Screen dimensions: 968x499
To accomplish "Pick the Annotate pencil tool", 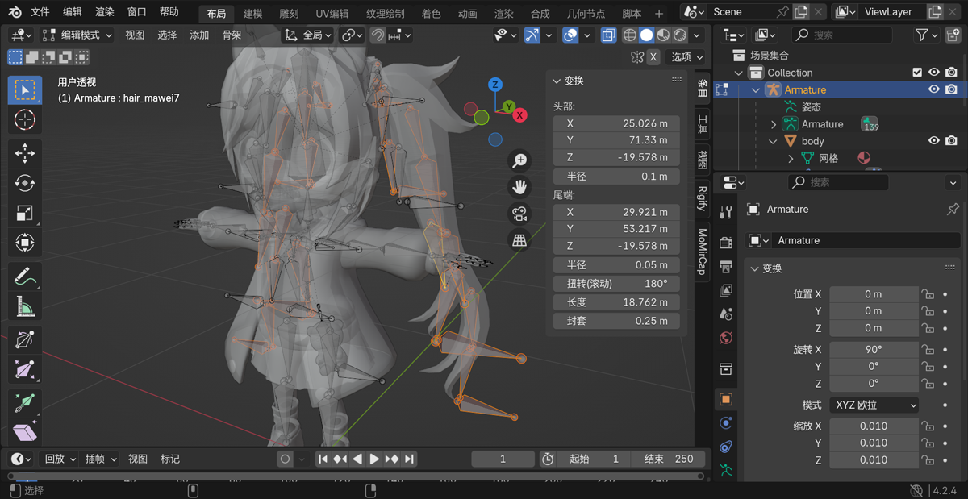I will pos(25,277).
